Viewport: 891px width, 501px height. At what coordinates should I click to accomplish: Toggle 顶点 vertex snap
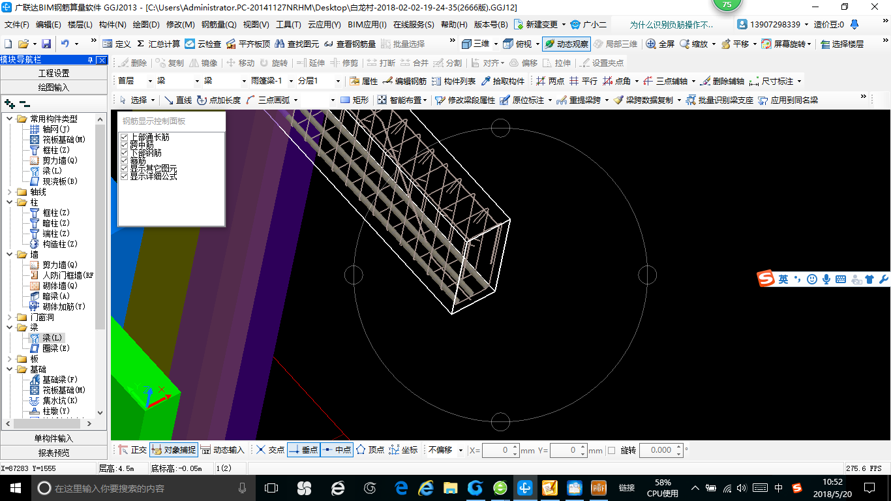[x=370, y=450]
